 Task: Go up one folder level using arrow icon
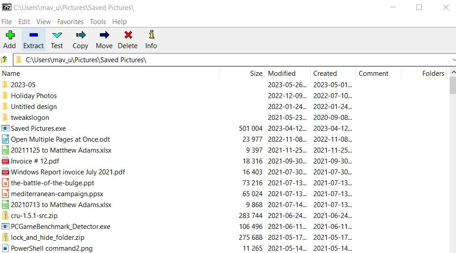point(4,60)
